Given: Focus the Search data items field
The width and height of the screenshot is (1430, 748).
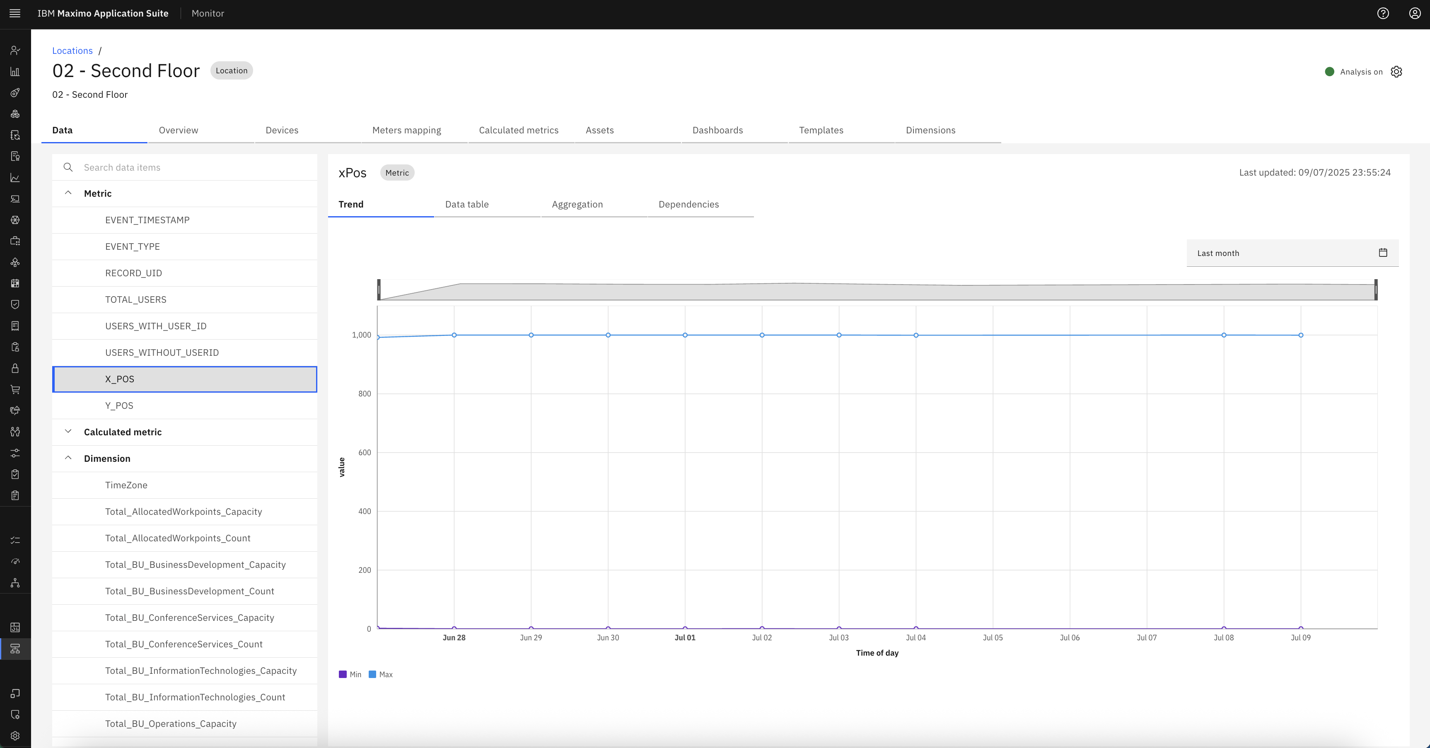Looking at the screenshot, I should (185, 167).
